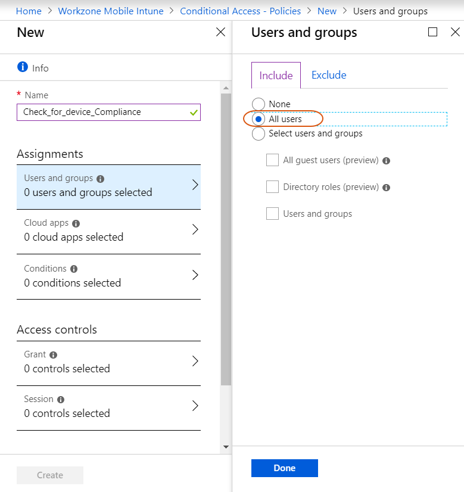
Task: Maximize the Users and groups blade
Action: click(x=432, y=32)
